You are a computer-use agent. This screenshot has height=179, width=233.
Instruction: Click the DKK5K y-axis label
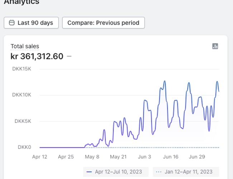(23, 121)
